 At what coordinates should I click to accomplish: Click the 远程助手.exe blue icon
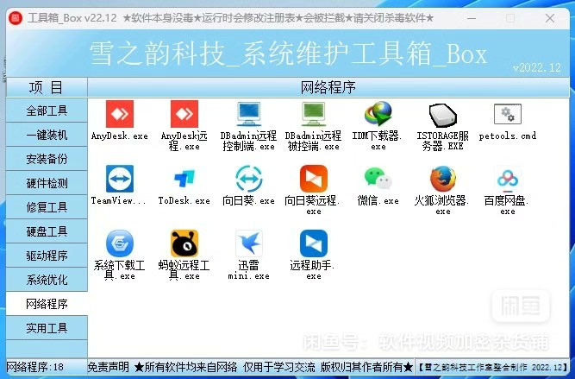[x=314, y=243]
